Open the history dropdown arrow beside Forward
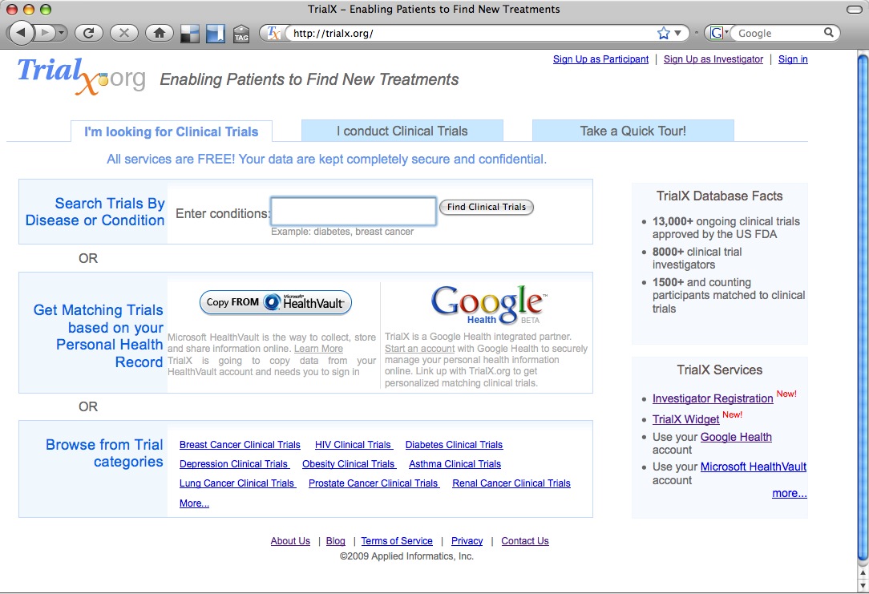 62,33
